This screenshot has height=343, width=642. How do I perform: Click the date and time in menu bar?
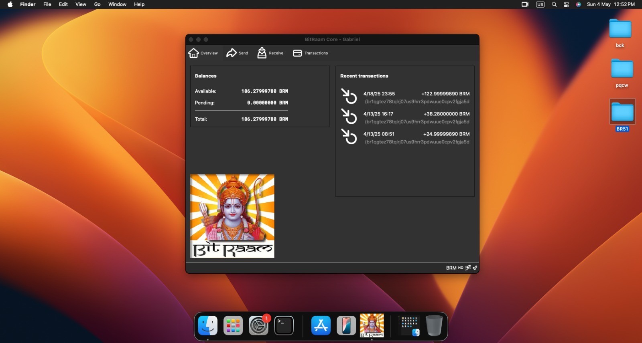pos(611,4)
